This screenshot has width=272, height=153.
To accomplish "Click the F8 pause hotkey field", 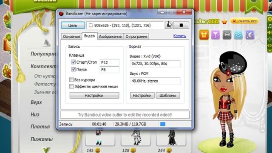I will (x=110, y=70).
